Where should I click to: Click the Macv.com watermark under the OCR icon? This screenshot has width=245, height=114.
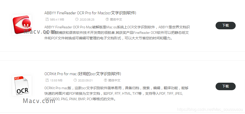click(39, 101)
